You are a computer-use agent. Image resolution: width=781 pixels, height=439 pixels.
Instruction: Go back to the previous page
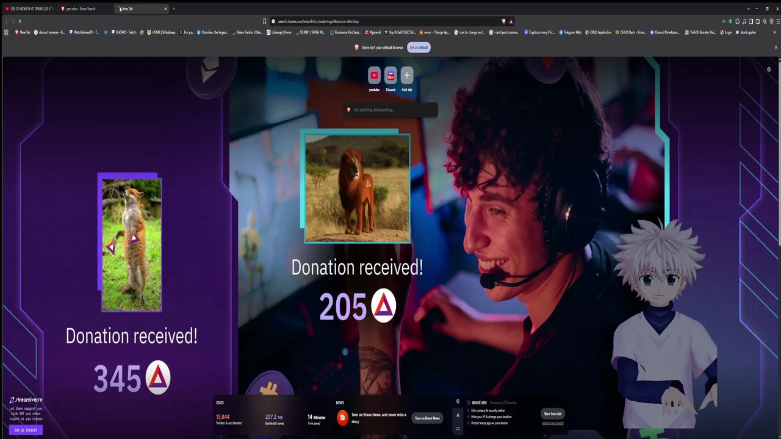[x=6, y=21]
